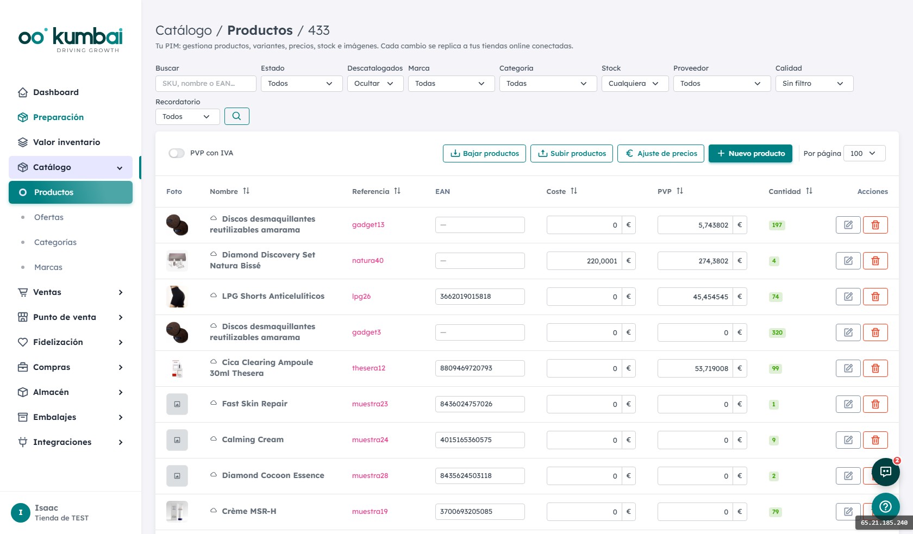Click the LPG Shorts product thumbnail
The width and height of the screenshot is (913, 534).
[177, 297]
